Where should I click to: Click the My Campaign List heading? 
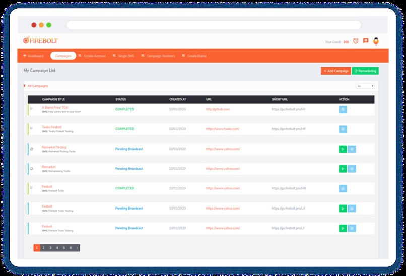click(39, 70)
